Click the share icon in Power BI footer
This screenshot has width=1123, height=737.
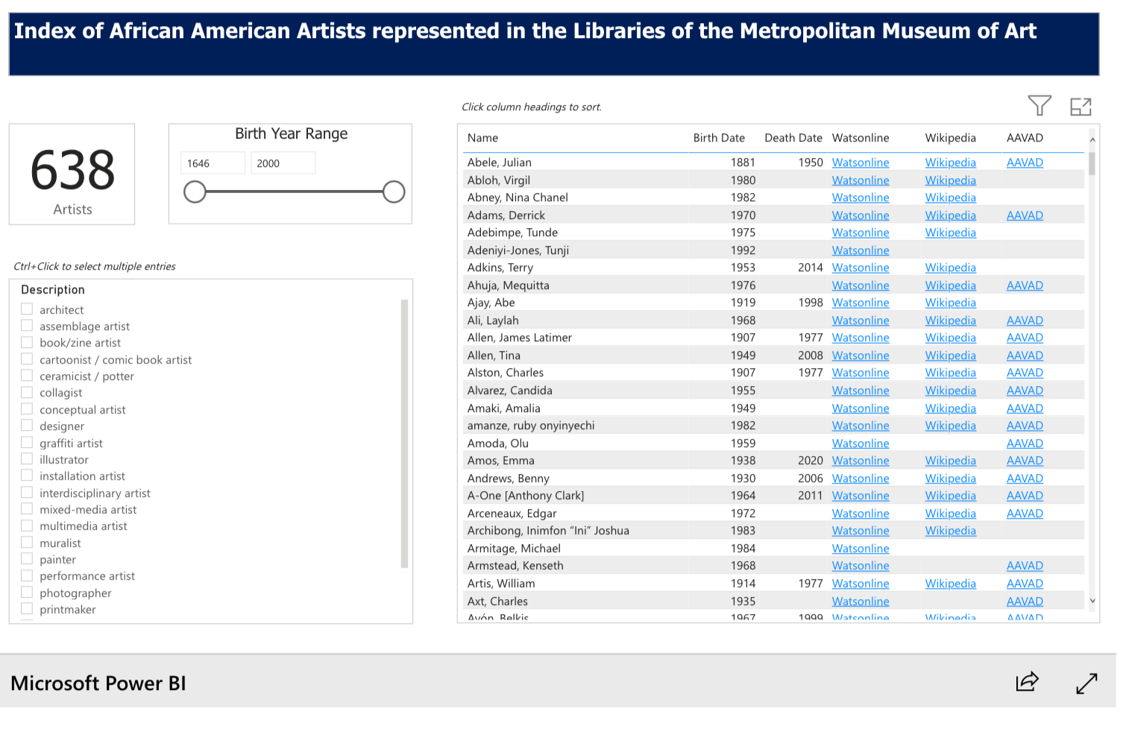(1027, 682)
